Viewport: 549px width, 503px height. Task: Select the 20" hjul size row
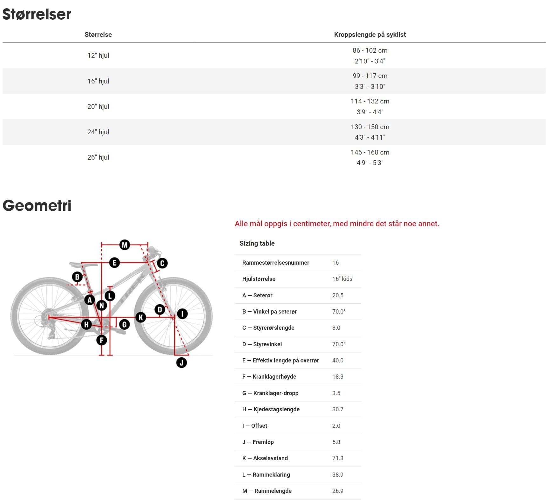[x=98, y=107]
